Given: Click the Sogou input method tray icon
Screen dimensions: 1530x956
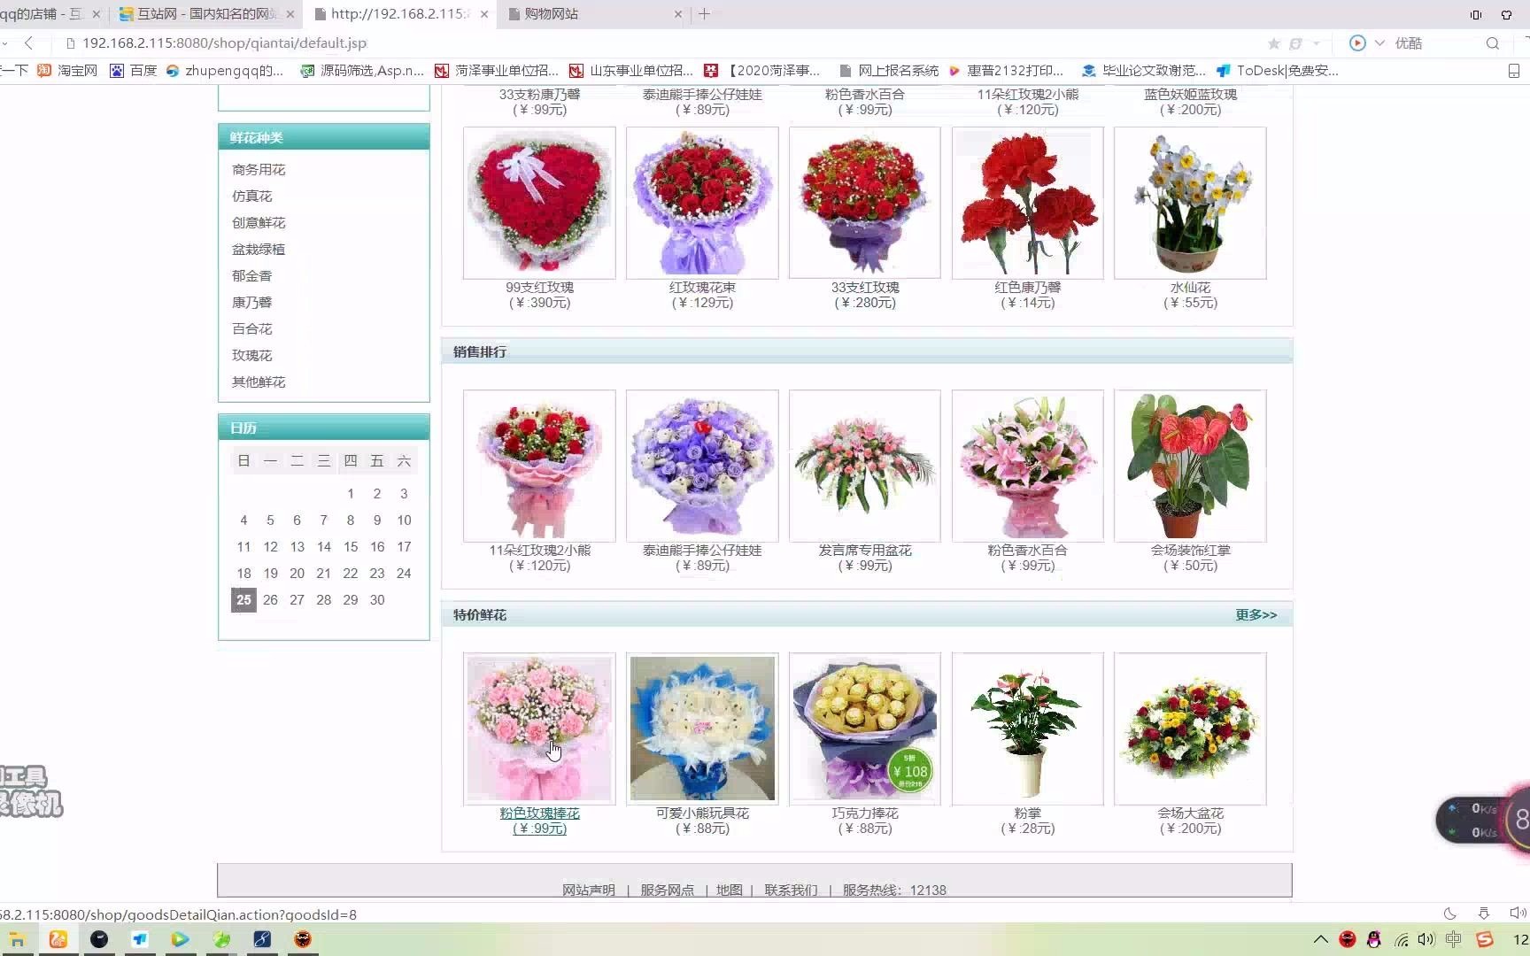Looking at the screenshot, I should [x=1485, y=940].
